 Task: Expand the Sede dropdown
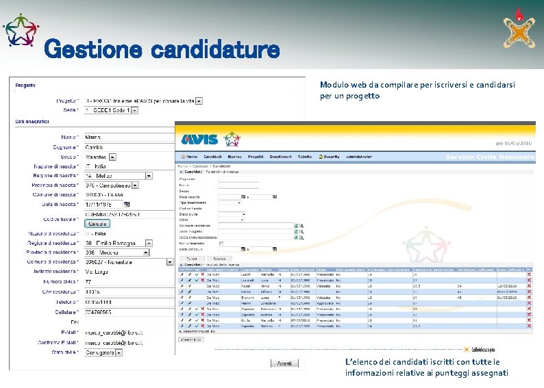[x=135, y=110]
